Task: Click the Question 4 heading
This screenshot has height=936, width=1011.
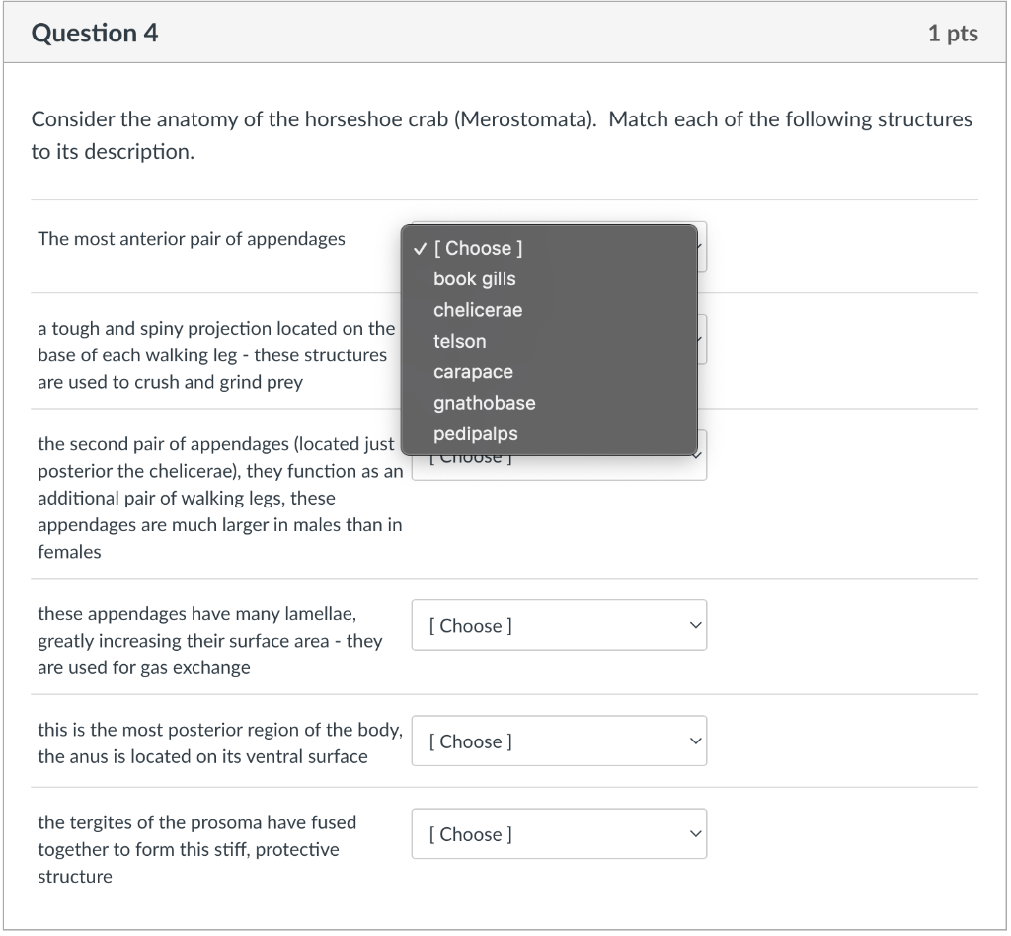Action: point(95,33)
